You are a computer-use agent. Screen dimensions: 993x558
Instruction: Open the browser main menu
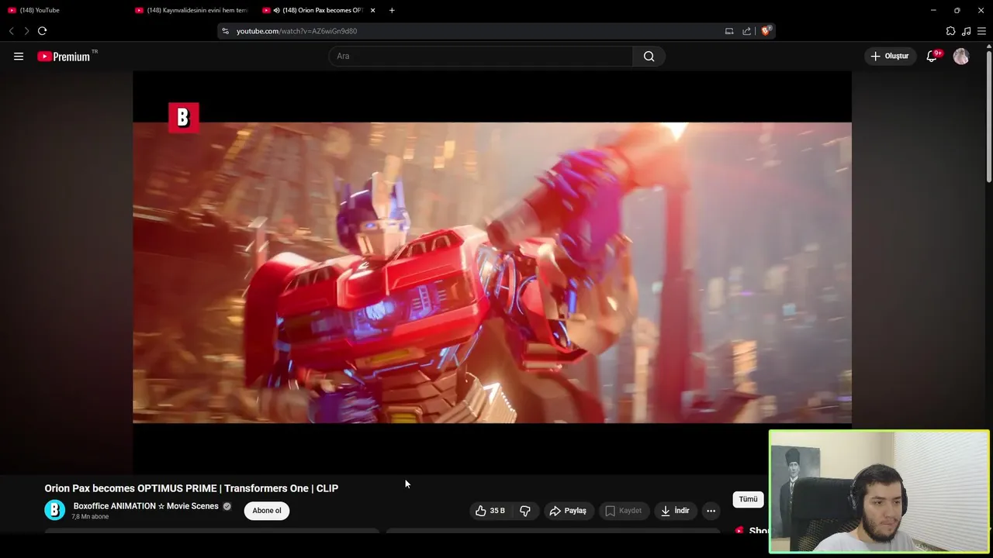point(981,31)
